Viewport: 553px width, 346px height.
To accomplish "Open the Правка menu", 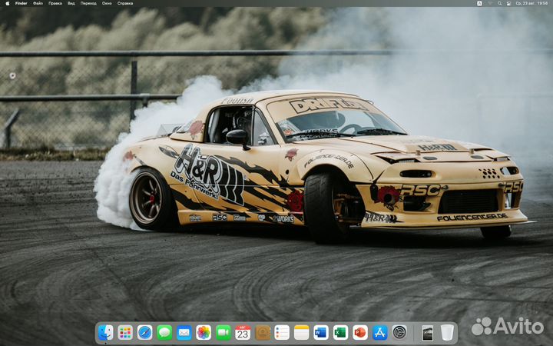I will coord(55,3).
